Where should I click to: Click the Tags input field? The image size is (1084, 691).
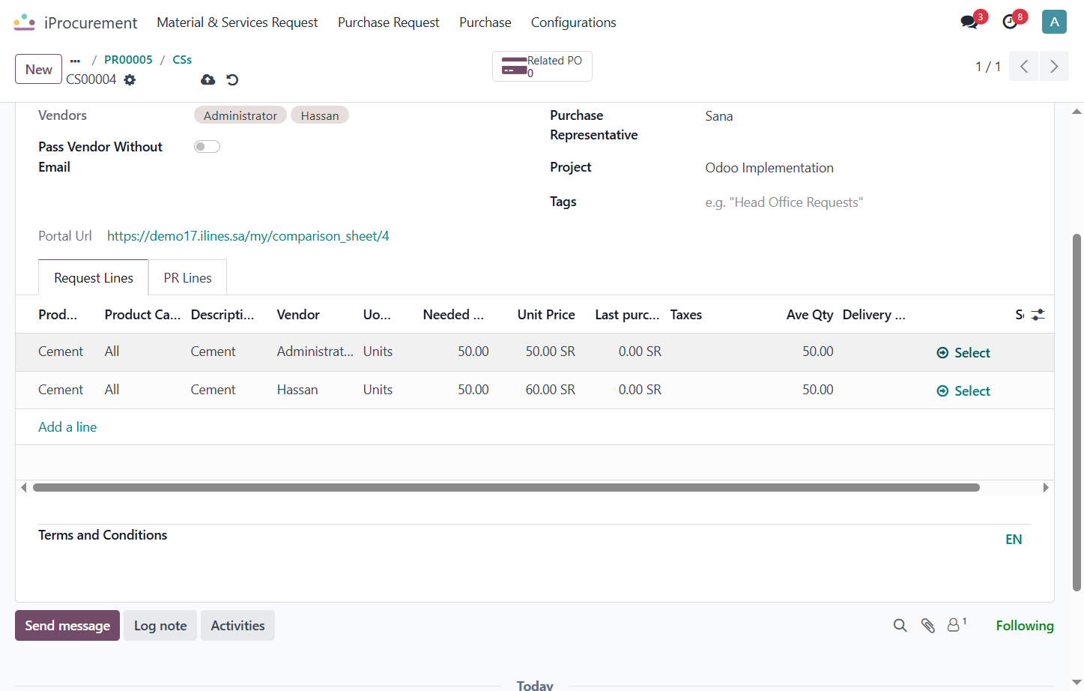867,202
